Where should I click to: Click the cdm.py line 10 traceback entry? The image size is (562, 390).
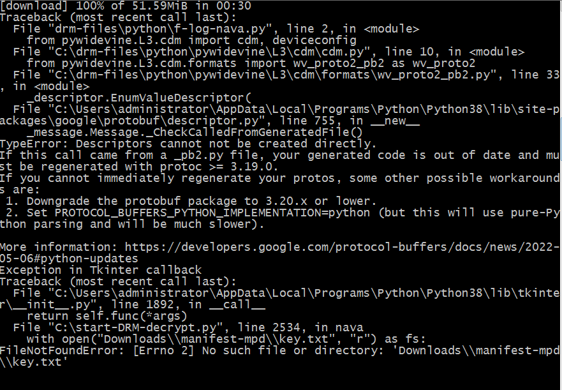point(269,52)
